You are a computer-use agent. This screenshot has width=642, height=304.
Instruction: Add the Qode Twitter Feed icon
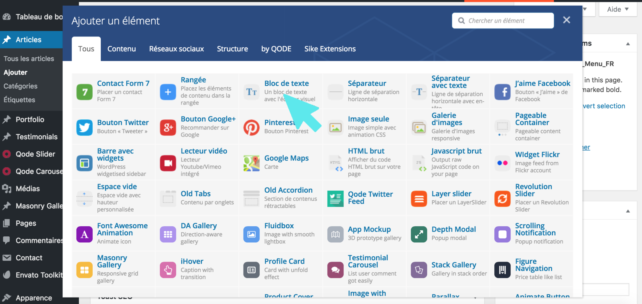(x=335, y=199)
